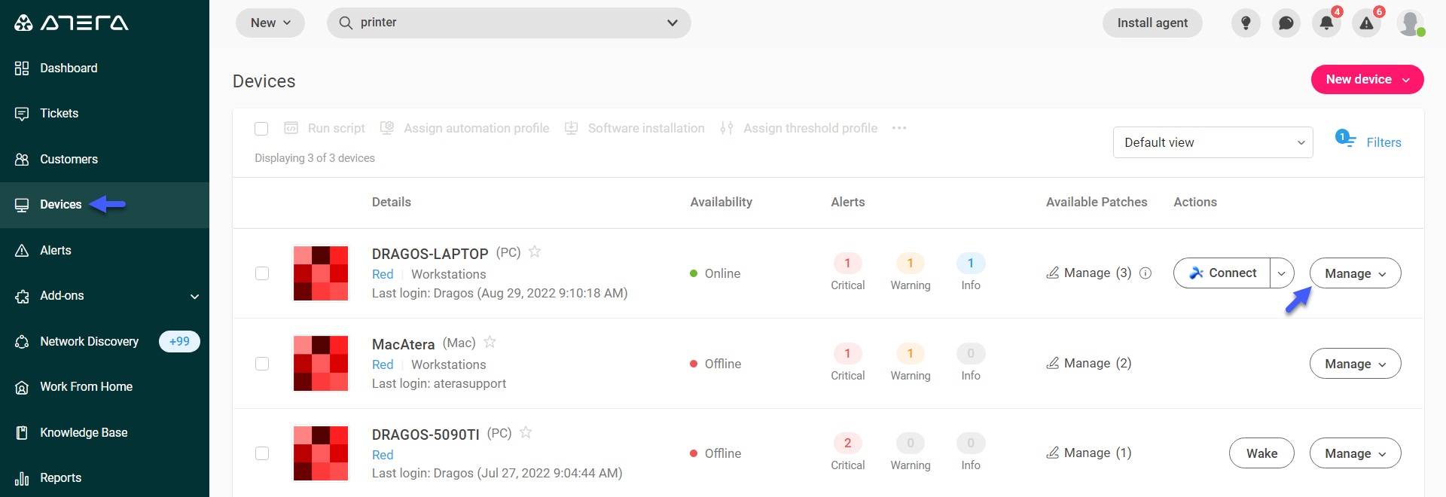Viewport: 1446px width, 497px height.
Task: Open Knowledge Base in the sidebar
Action: point(105,433)
